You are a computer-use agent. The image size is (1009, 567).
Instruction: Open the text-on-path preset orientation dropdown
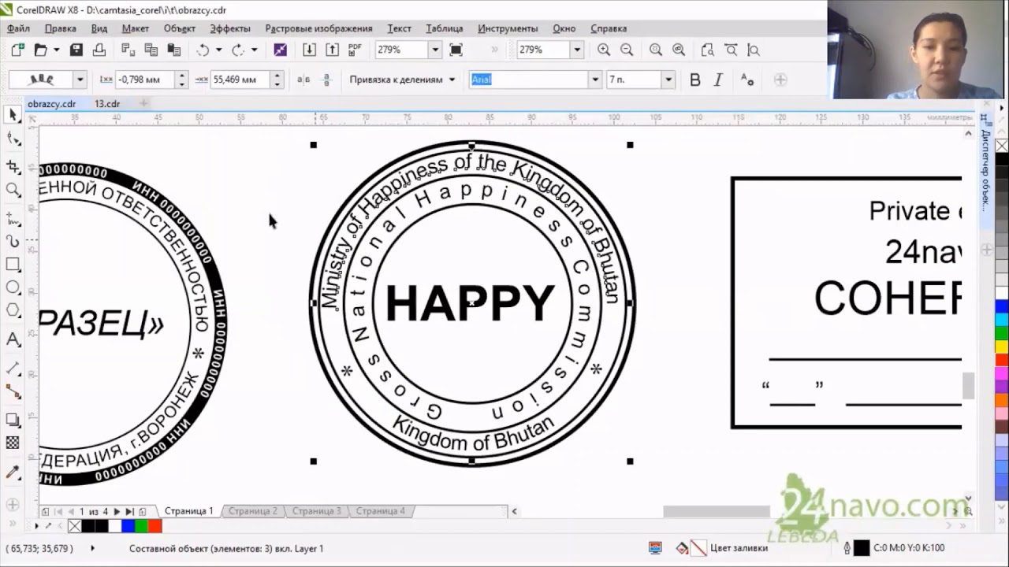pyautogui.click(x=79, y=80)
